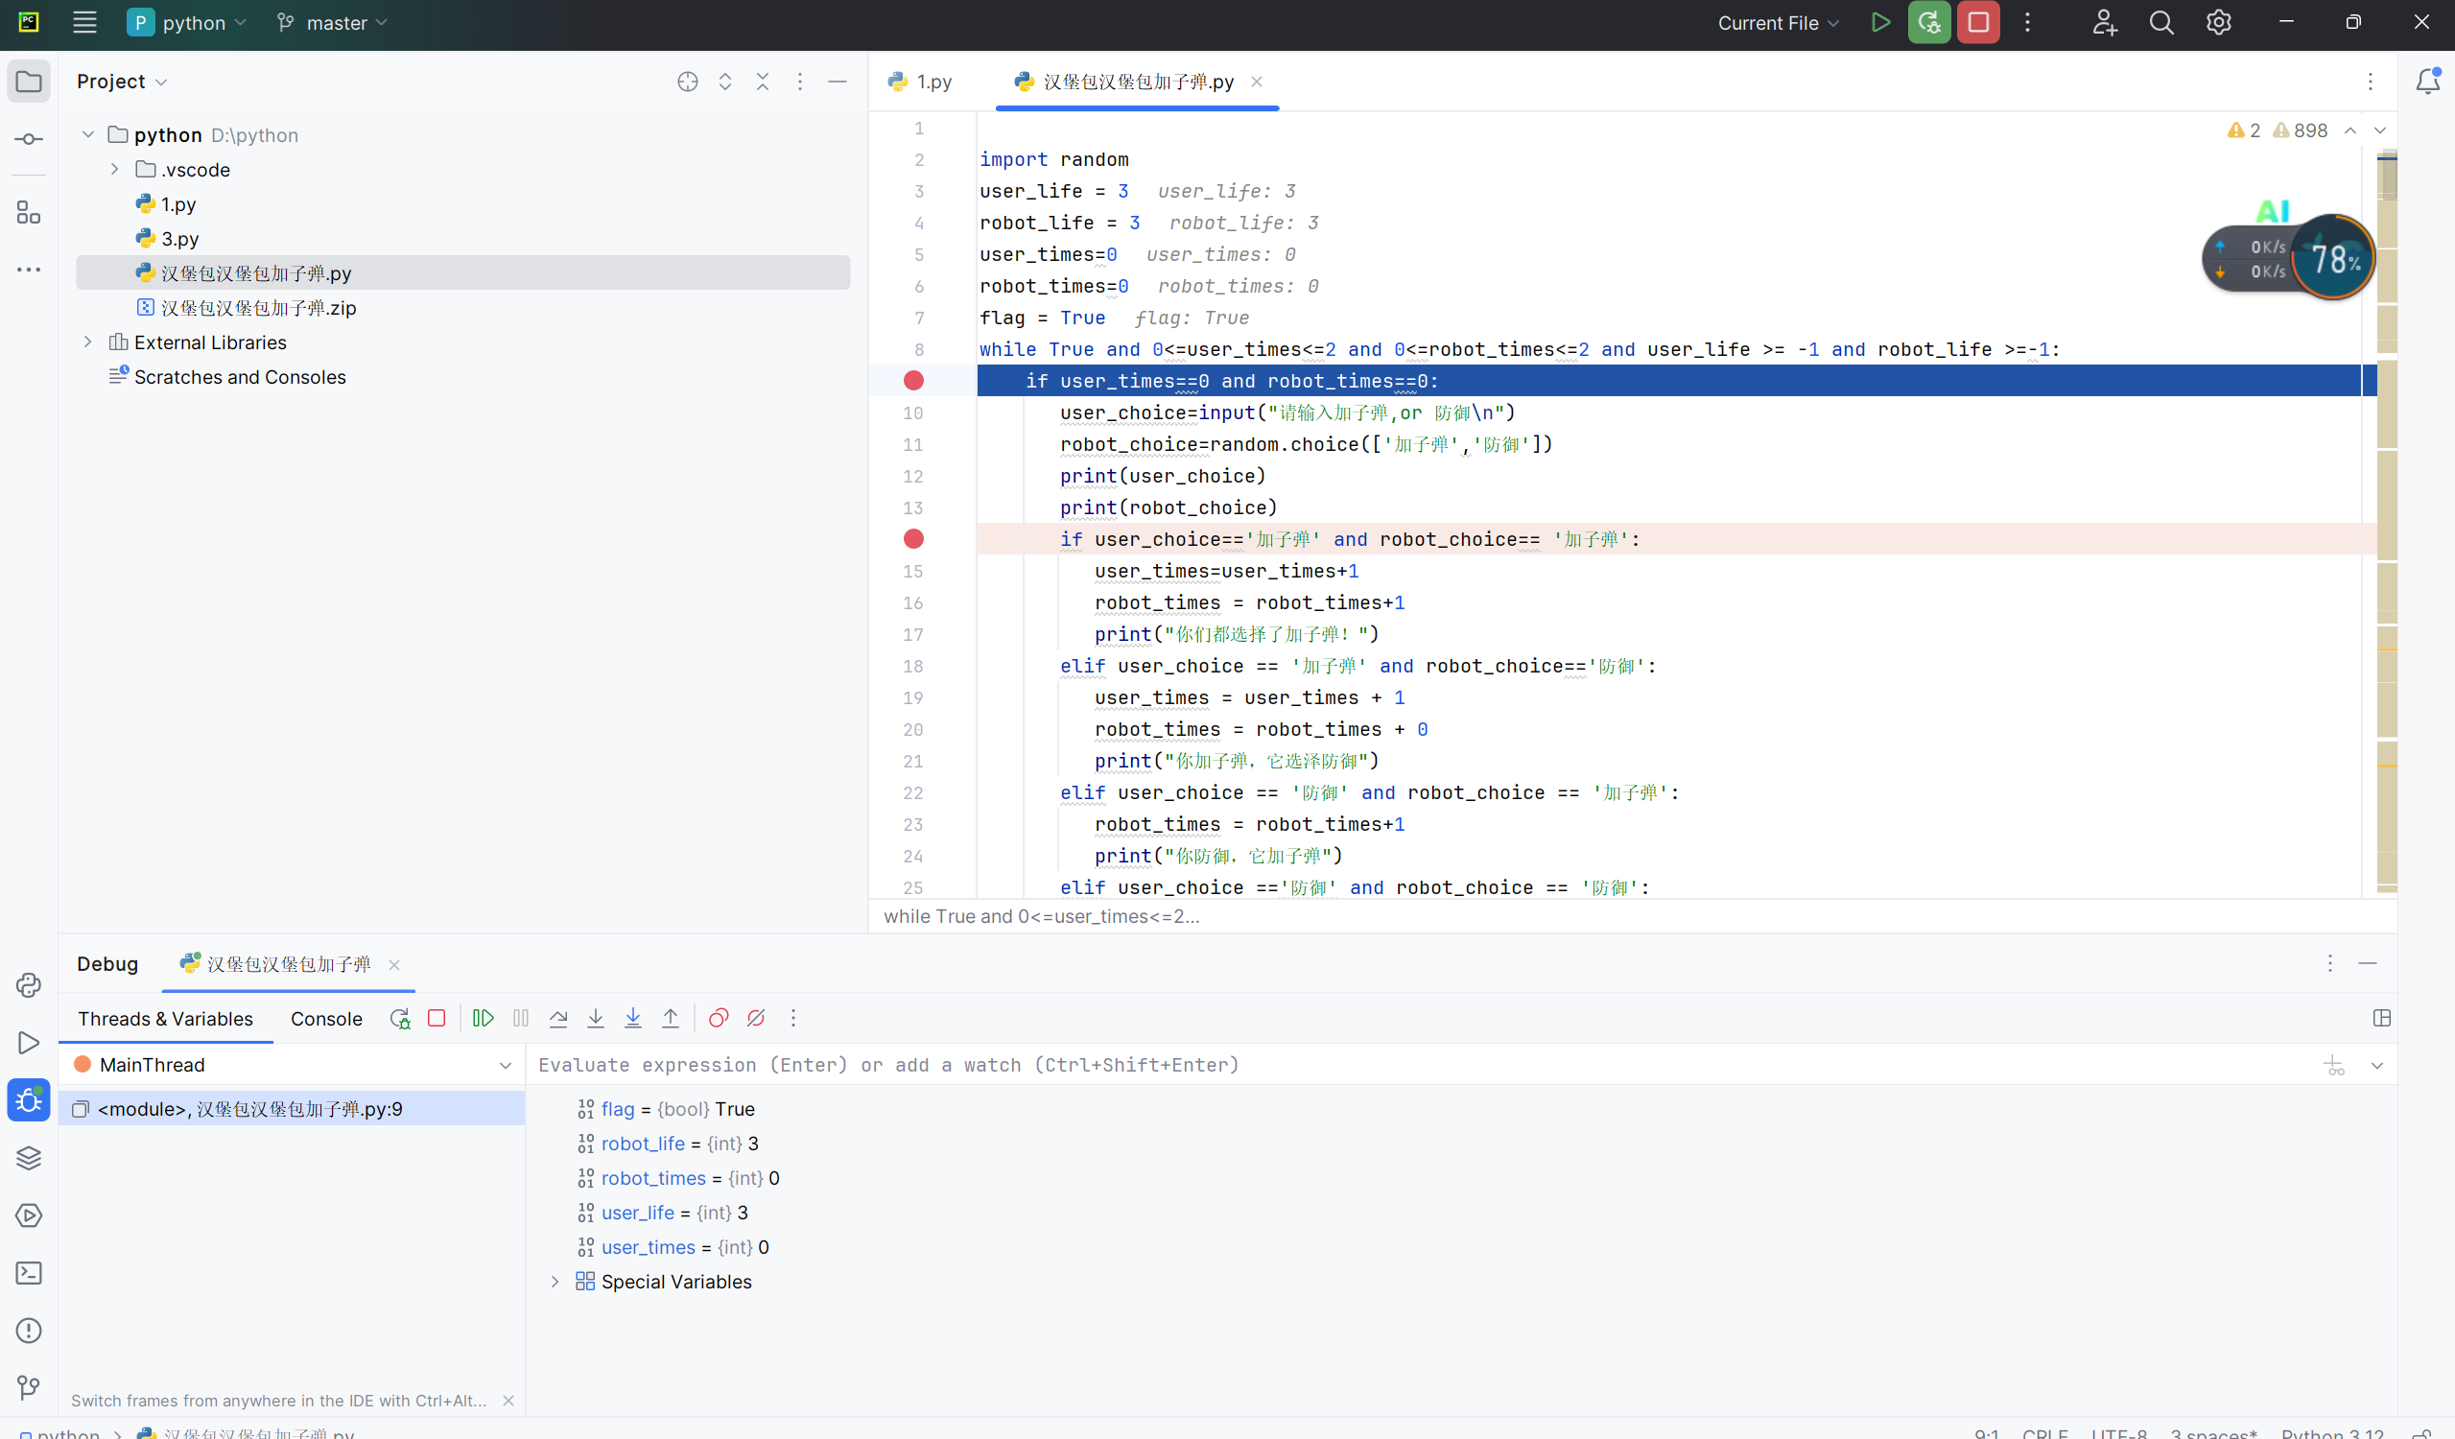Collapse the python root folder

pyautogui.click(x=87, y=134)
